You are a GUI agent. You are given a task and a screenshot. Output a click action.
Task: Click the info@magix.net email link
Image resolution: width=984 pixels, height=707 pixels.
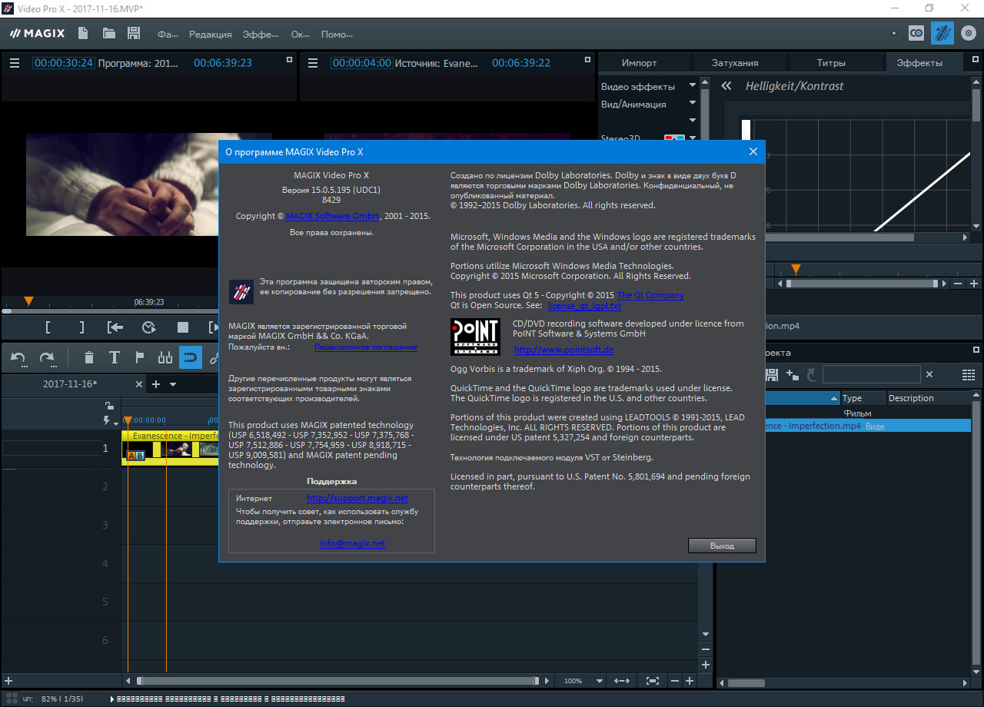(352, 543)
